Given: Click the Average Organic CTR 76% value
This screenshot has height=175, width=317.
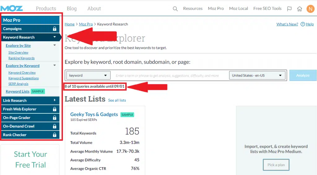Looking at the screenshot, I should click(135, 168).
